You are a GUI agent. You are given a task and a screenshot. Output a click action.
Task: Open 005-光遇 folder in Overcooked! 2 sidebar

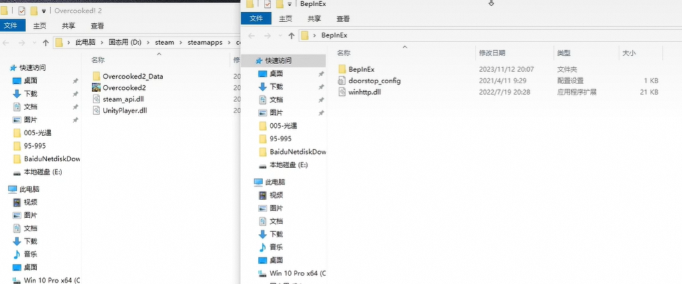click(38, 133)
